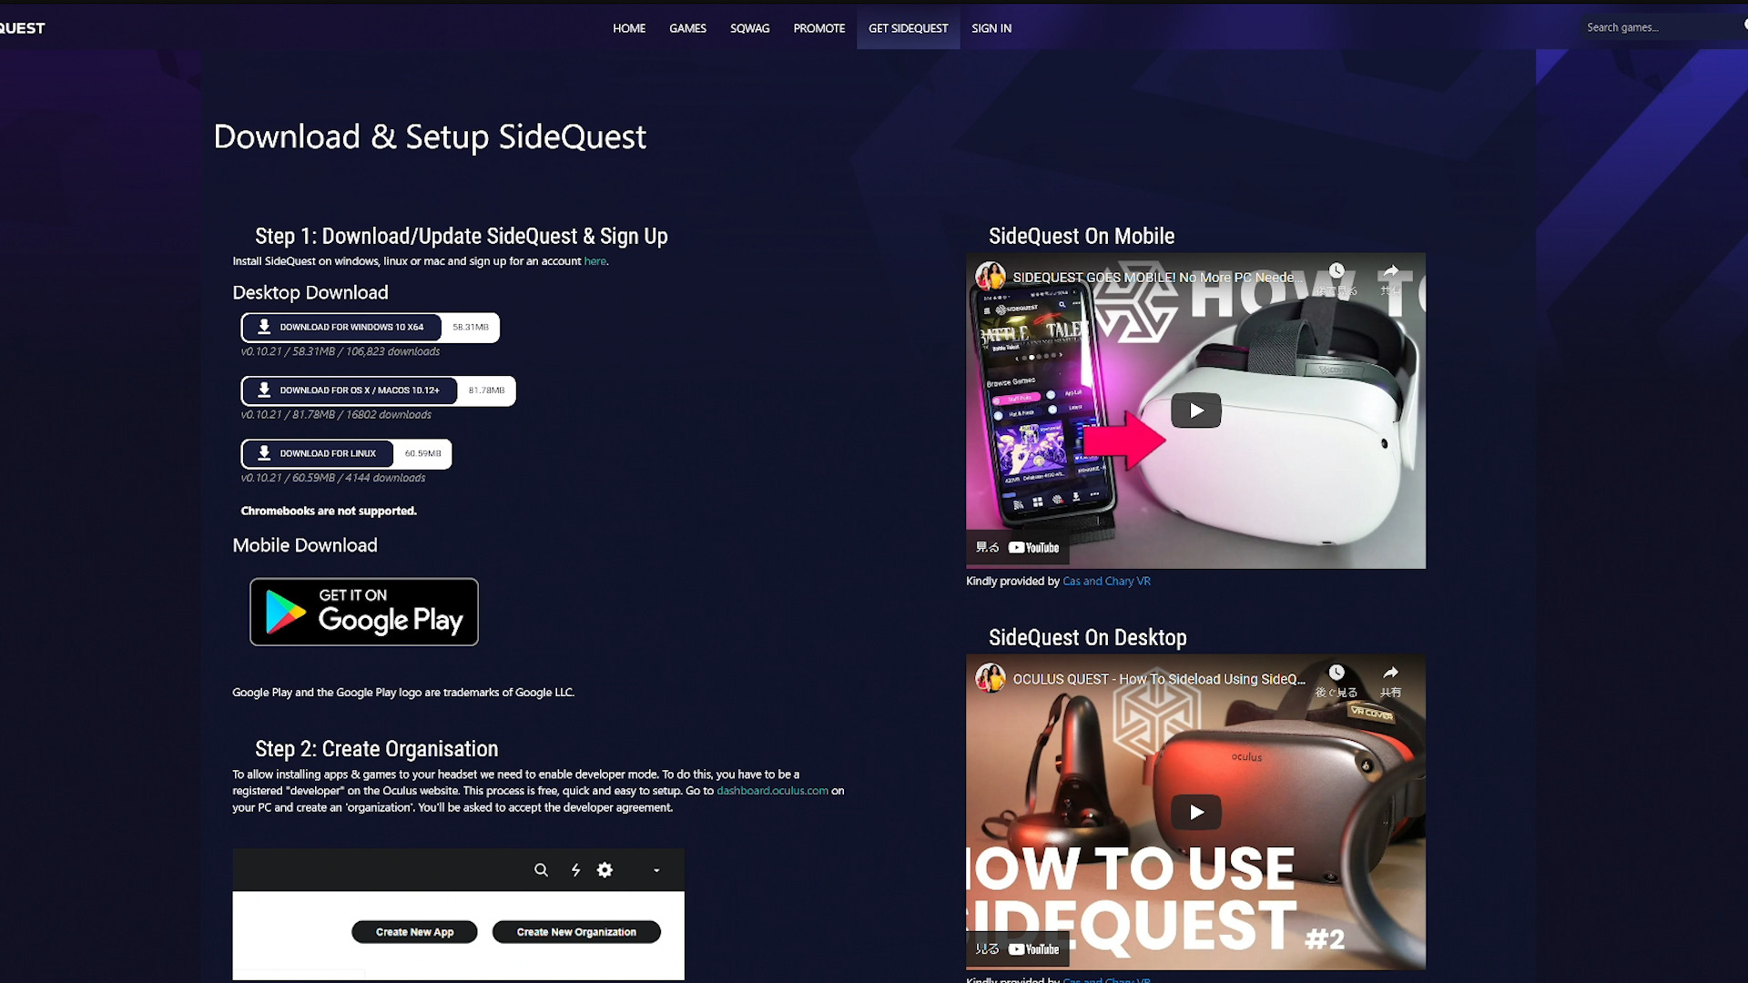
Task: Click the channel avatar on Oculus Quest video
Action: click(991, 678)
